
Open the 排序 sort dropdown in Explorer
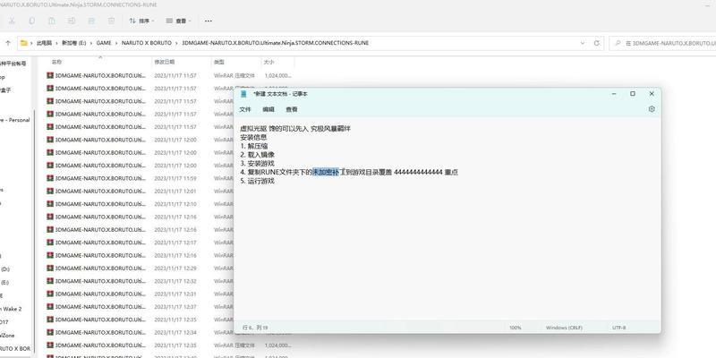(x=141, y=21)
